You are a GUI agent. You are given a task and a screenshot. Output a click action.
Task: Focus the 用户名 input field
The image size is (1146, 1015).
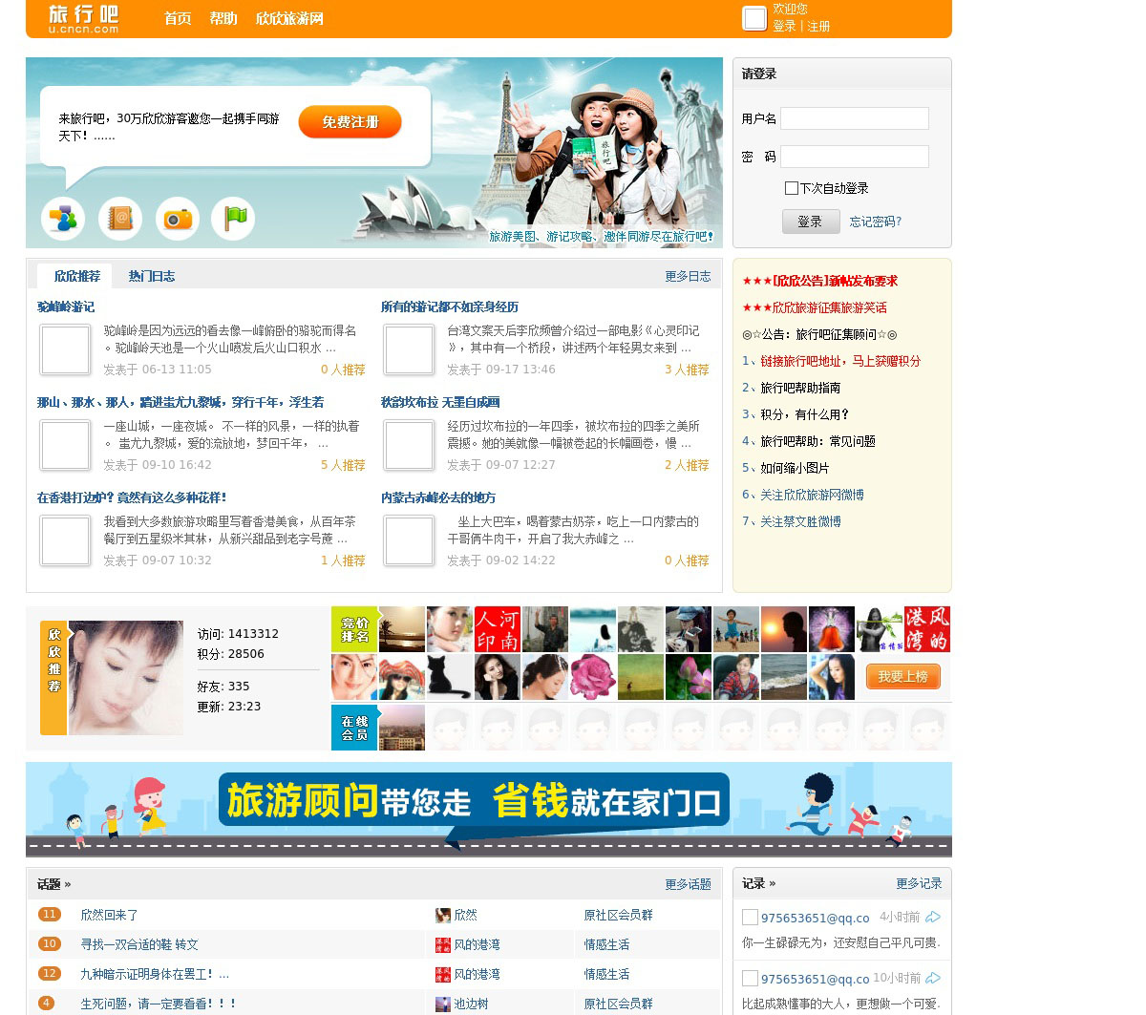pos(855,118)
